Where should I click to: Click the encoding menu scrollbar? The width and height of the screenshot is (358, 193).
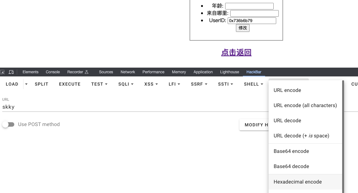pos(343,136)
